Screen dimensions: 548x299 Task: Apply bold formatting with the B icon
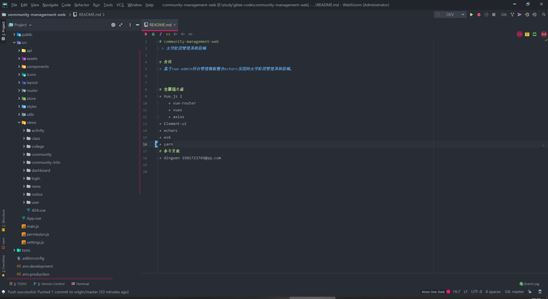point(146,34)
